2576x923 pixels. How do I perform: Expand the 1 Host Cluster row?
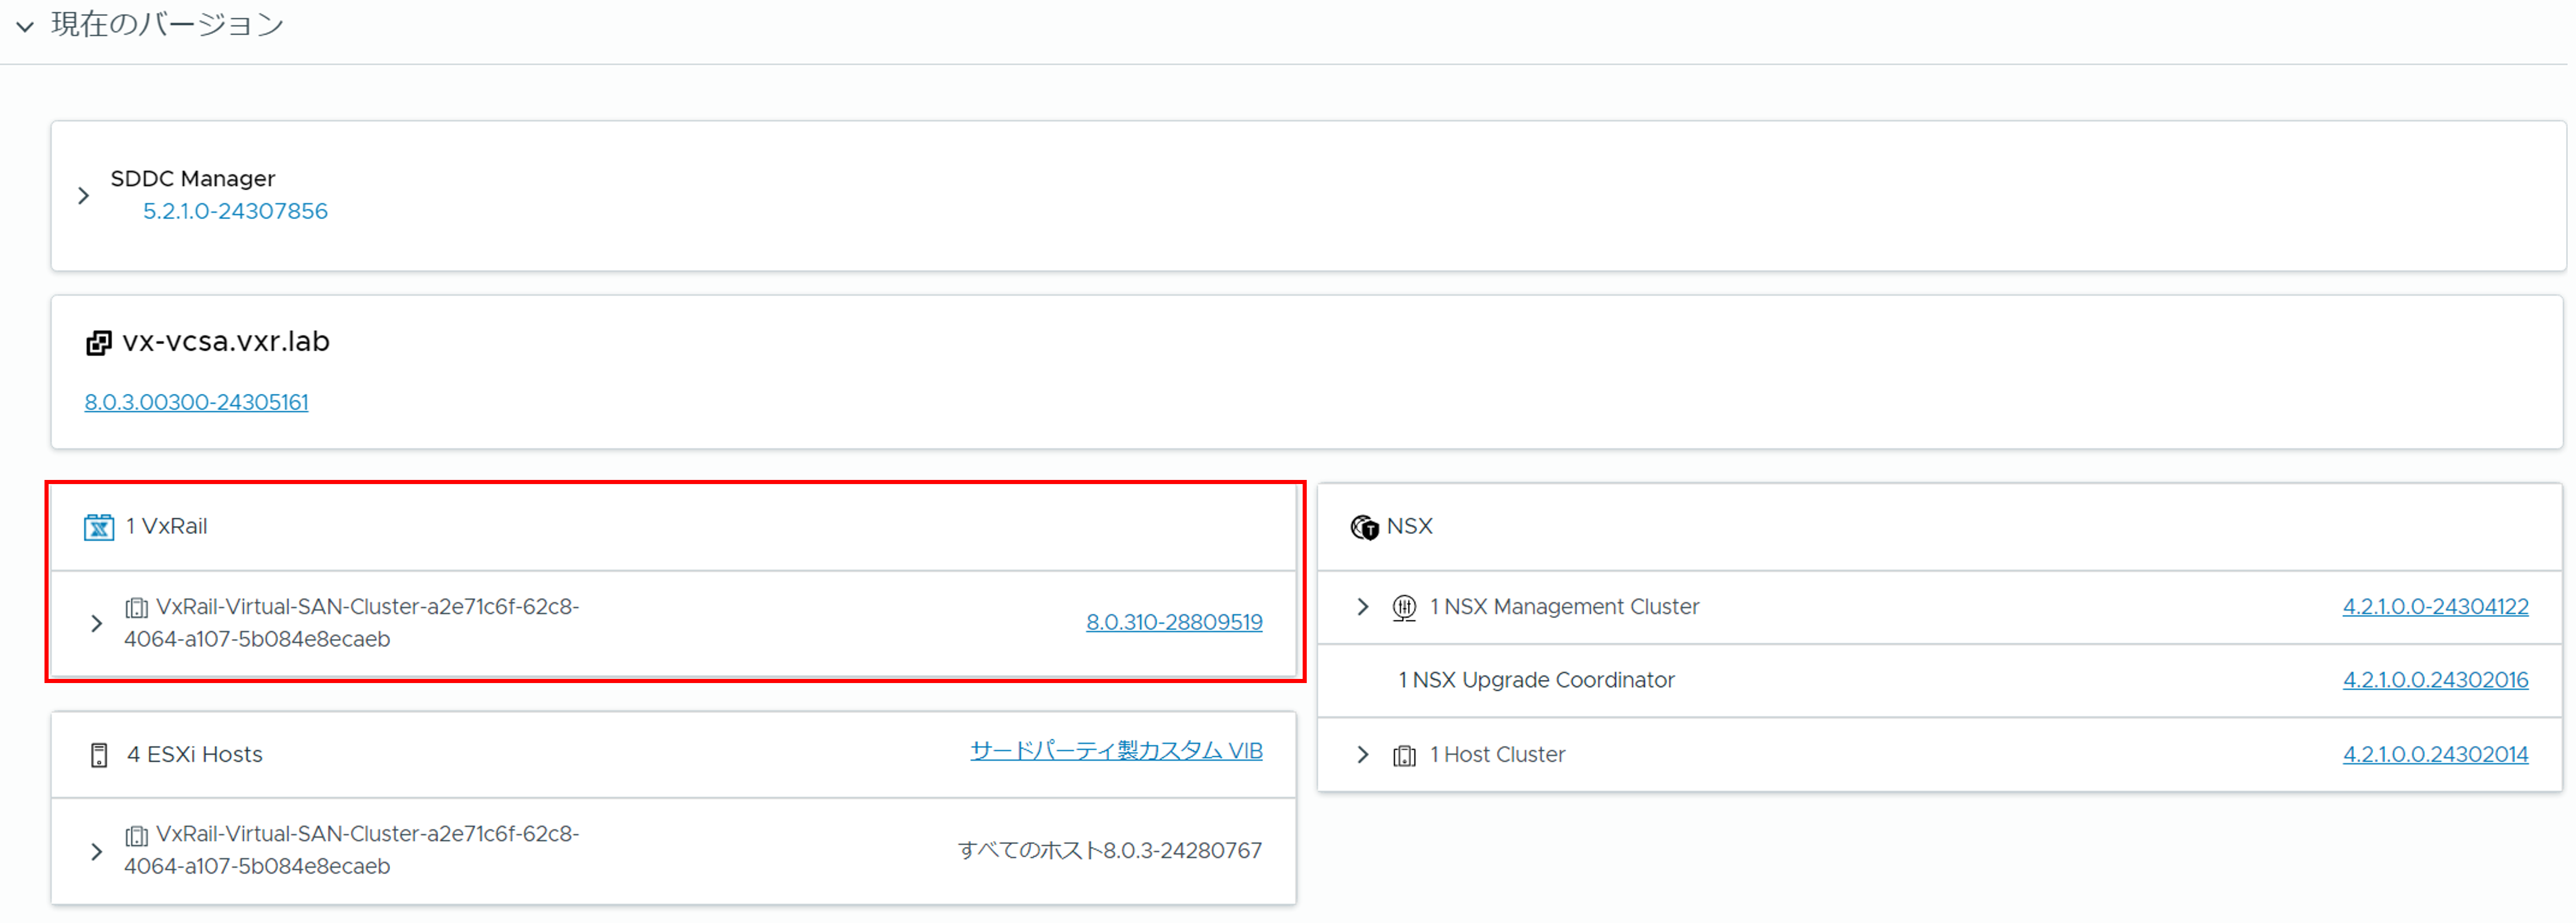click(1362, 755)
